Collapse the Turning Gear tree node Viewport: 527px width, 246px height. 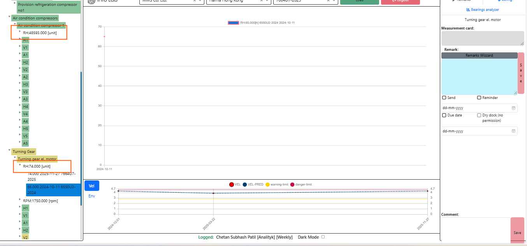click(9, 151)
